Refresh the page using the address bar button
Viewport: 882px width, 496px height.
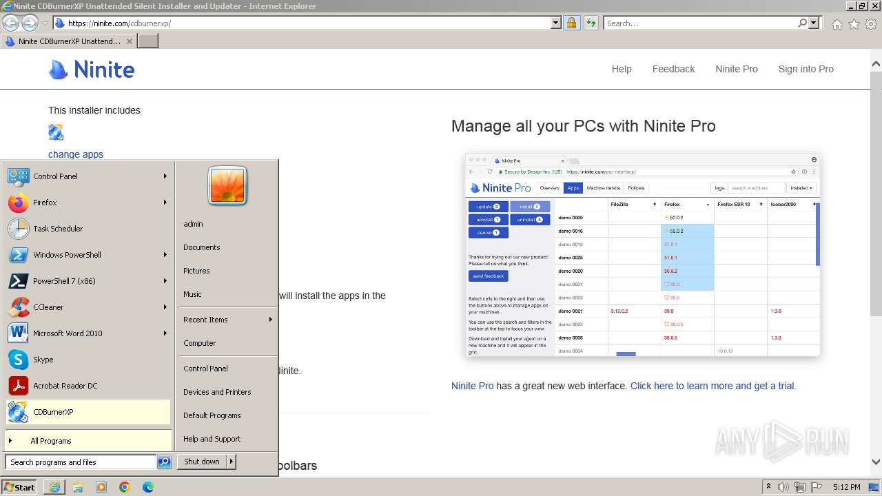click(591, 23)
